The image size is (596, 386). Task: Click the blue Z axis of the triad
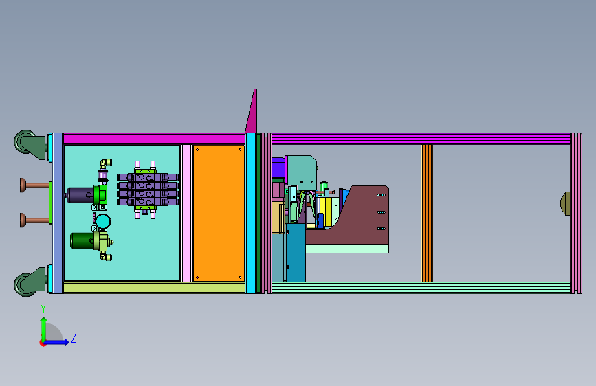click(56, 342)
